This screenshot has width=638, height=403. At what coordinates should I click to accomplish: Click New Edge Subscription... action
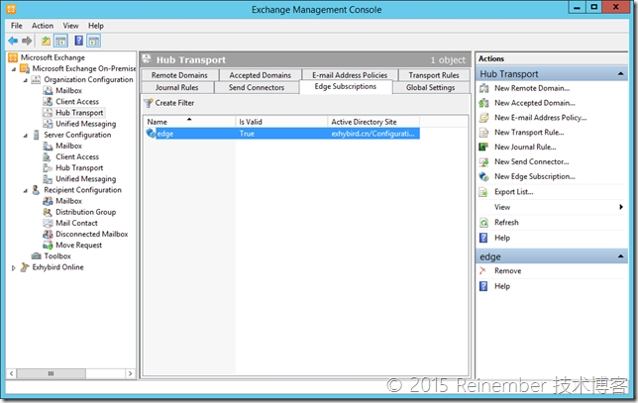tap(535, 176)
